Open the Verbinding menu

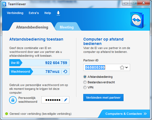(15, 13)
